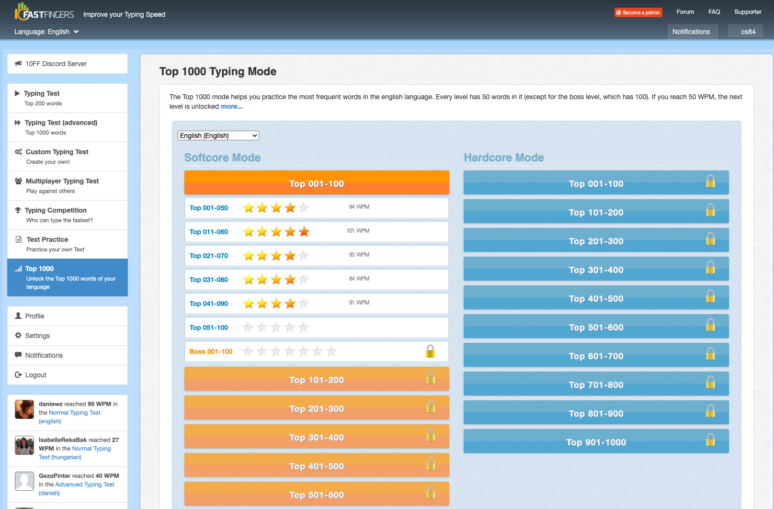Open the English (English) language select box

tap(218, 136)
